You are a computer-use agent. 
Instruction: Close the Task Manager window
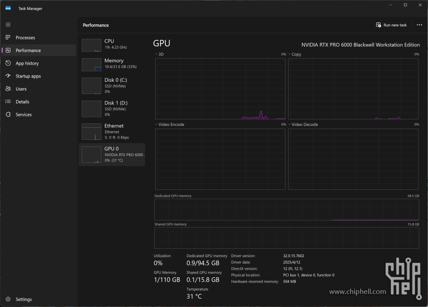420,5
